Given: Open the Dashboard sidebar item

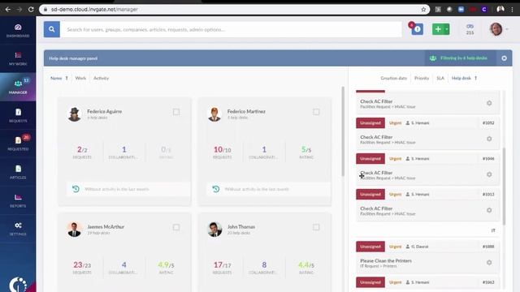Looking at the screenshot, I should point(18,31).
